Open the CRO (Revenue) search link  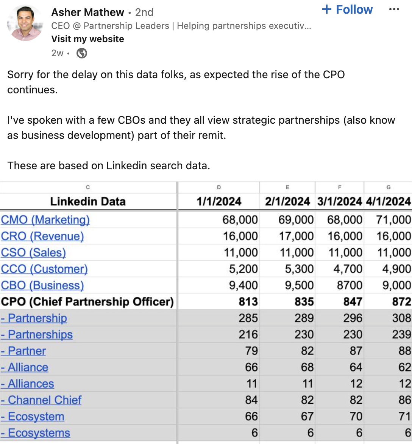click(43, 236)
